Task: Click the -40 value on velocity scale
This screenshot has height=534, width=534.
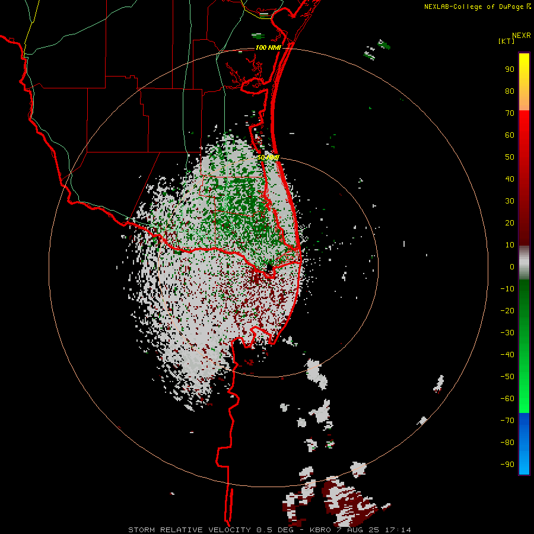Action: [507, 355]
